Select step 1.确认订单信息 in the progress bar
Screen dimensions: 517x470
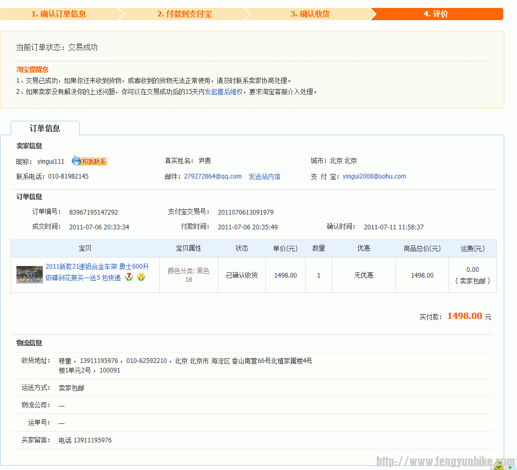tap(58, 14)
